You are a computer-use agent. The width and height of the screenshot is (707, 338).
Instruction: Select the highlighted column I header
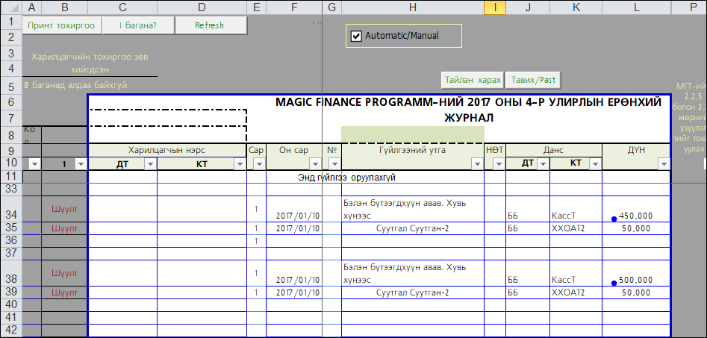point(494,7)
